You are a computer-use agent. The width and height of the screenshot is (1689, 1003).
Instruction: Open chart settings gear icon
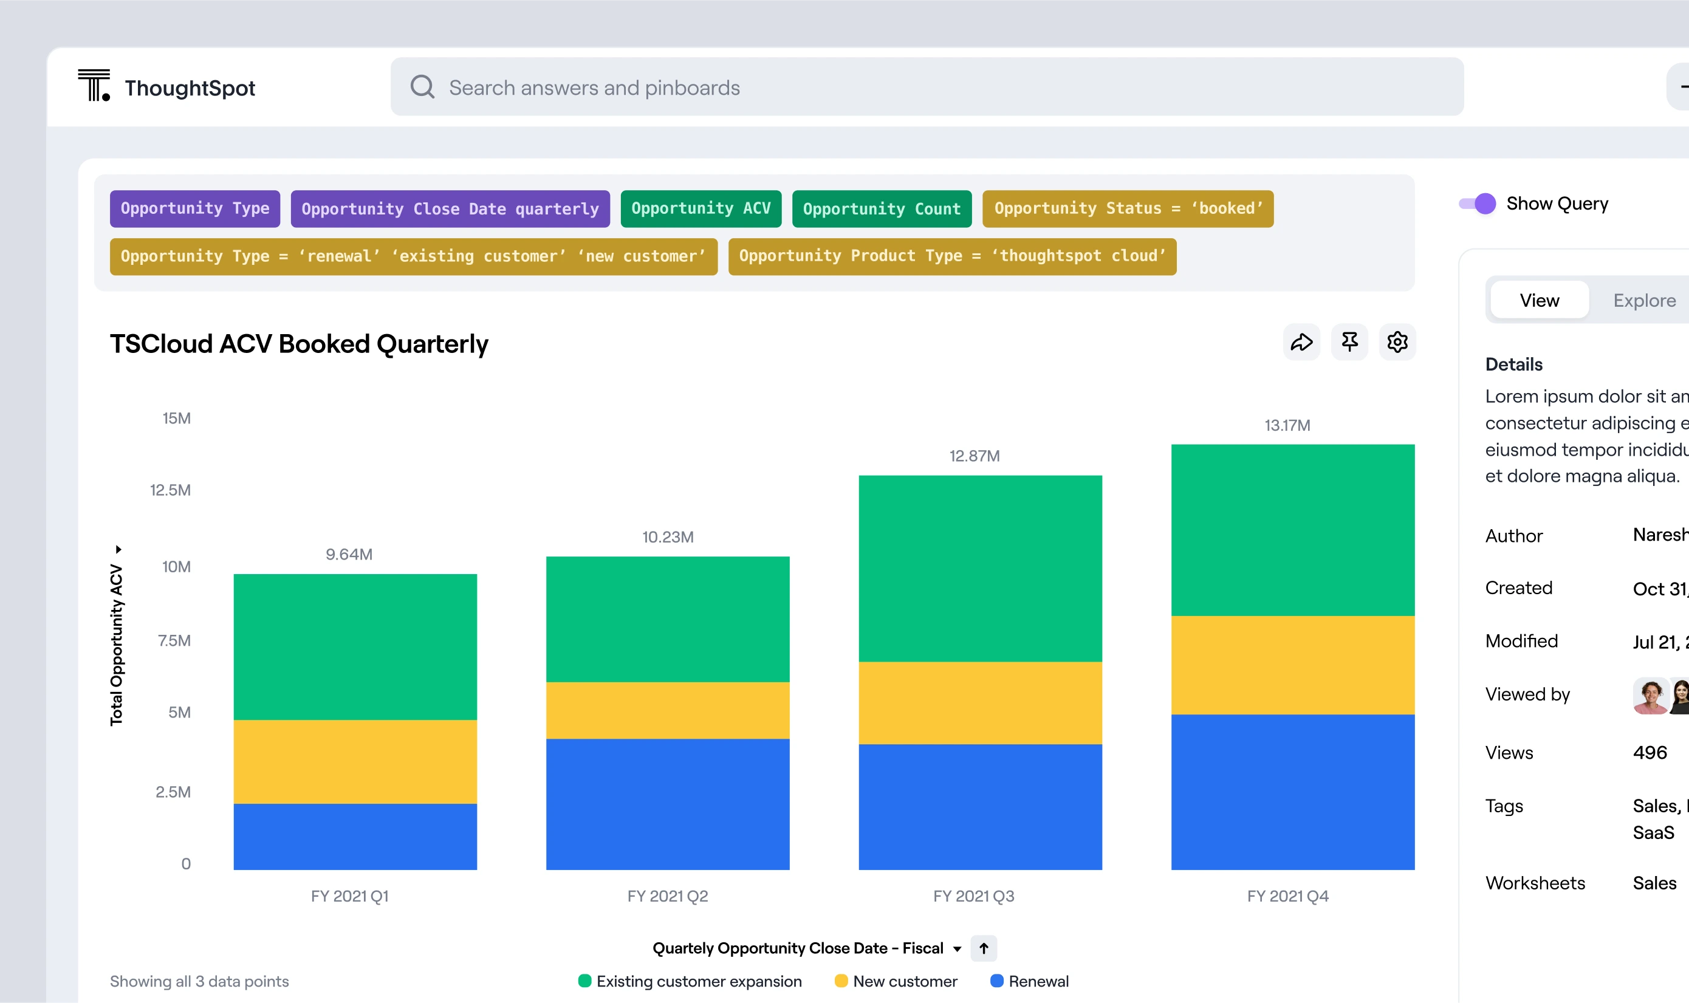point(1397,342)
